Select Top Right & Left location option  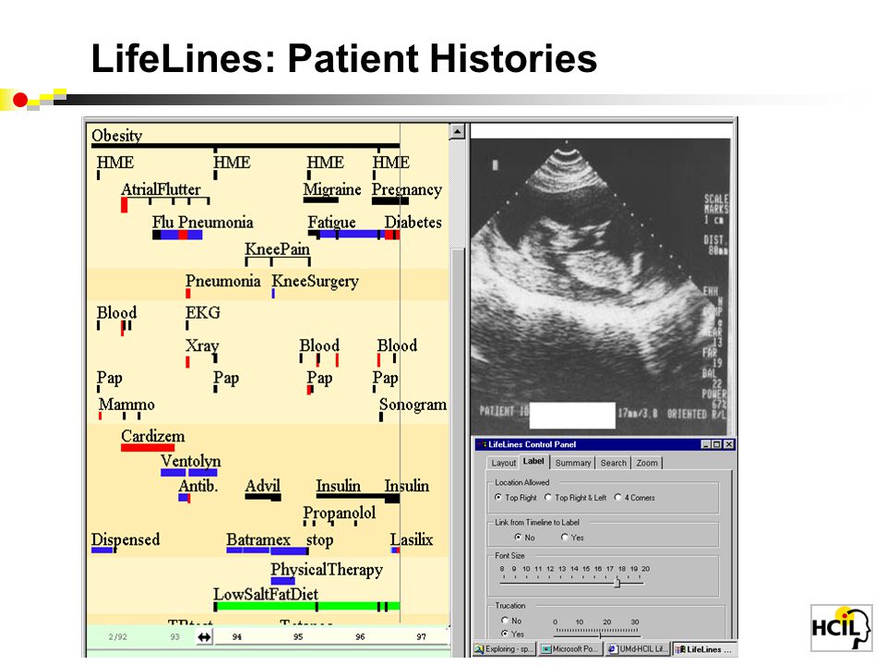[x=547, y=498]
